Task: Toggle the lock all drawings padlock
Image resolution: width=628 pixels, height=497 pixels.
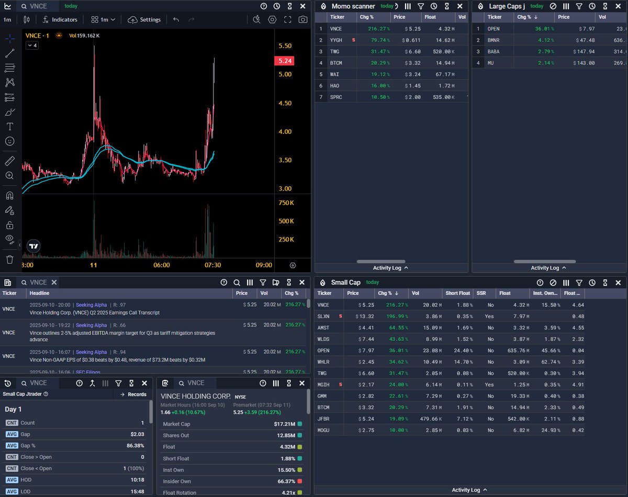Action: [11, 225]
